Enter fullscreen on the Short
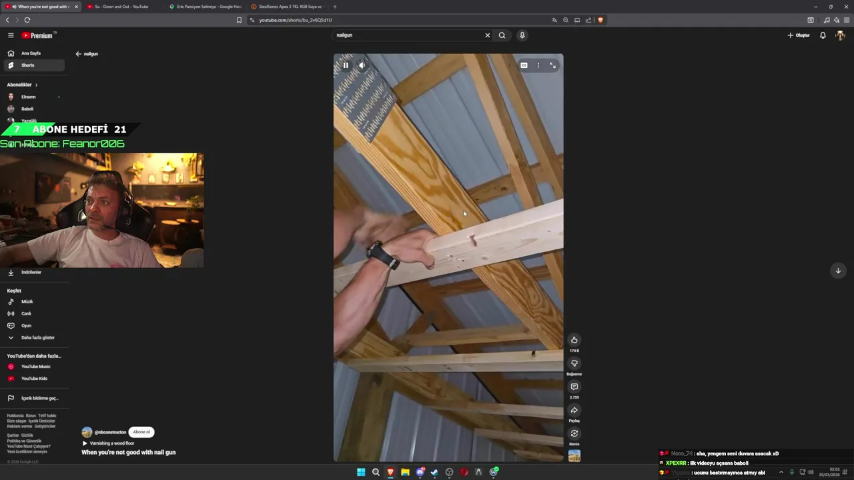This screenshot has width=854, height=480. point(552,65)
